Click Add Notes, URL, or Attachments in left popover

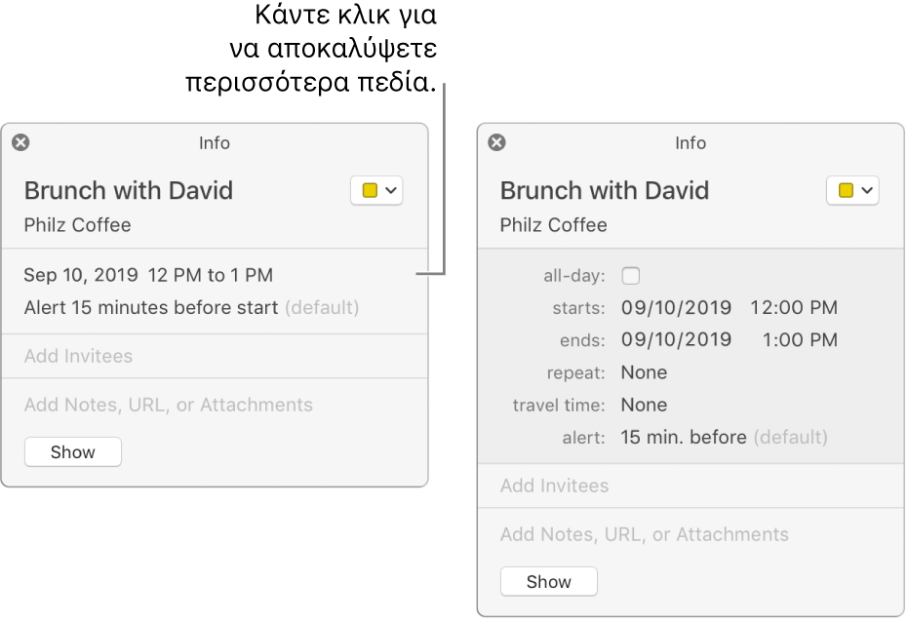[x=169, y=405]
